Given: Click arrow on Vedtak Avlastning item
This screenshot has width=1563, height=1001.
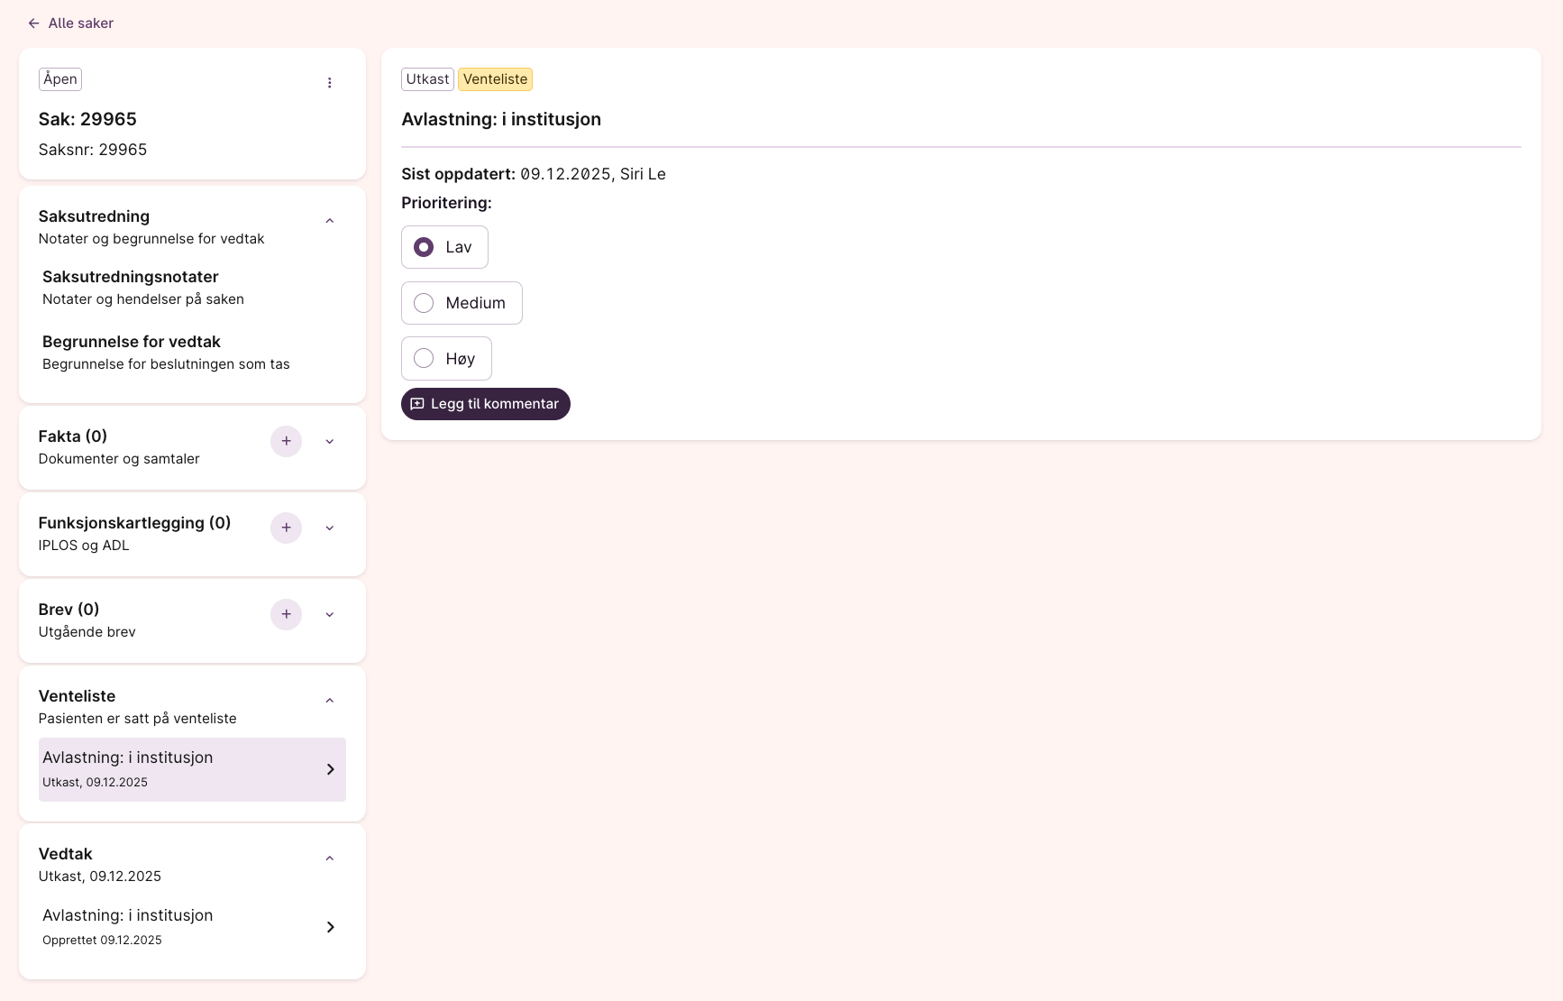Looking at the screenshot, I should pyautogui.click(x=330, y=927).
